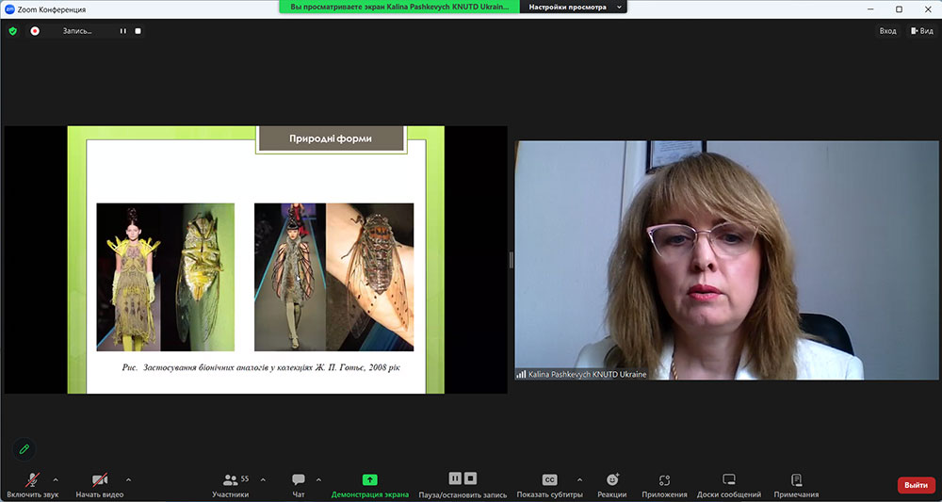
Task: Click the cicada on hand photo
Action: [x=370, y=278]
